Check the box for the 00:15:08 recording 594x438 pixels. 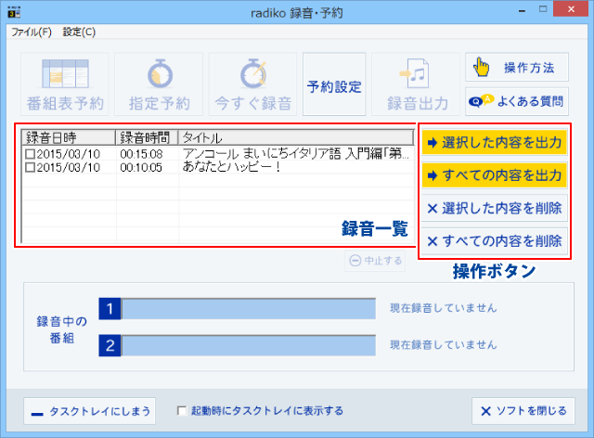[30, 154]
